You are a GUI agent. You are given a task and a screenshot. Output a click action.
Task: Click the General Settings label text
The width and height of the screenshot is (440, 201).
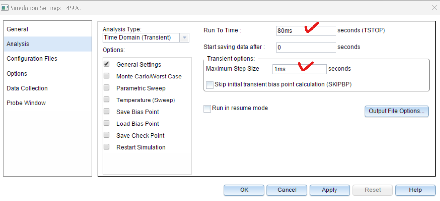pos(139,65)
